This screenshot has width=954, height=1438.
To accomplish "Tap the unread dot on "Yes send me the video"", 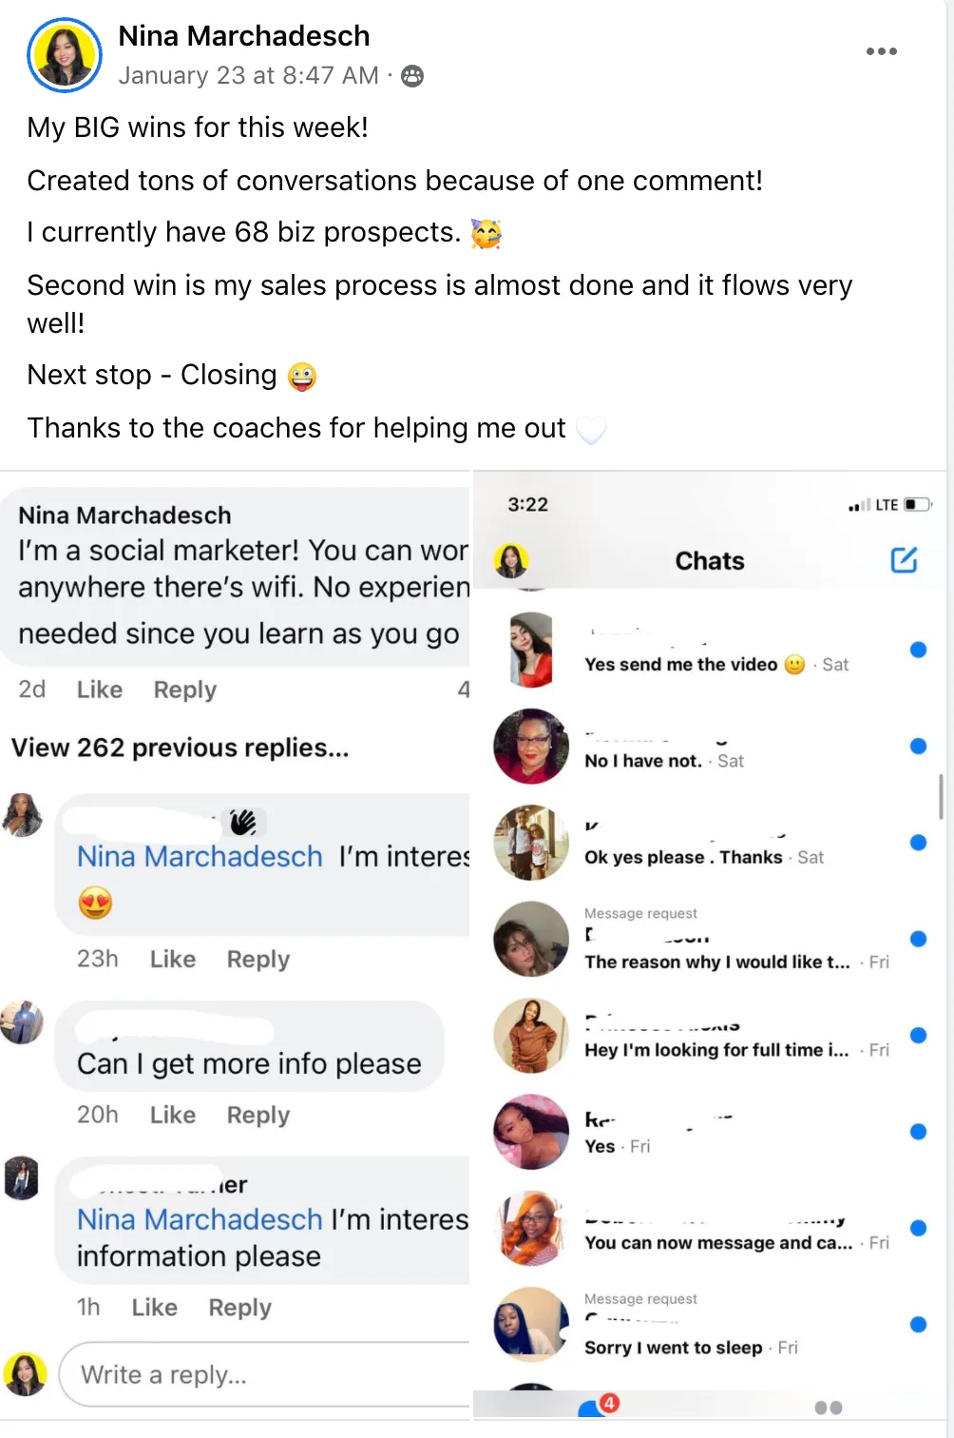I will (918, 650).
